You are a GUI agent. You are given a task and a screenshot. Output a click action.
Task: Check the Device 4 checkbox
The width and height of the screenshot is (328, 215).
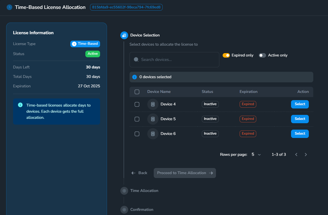pos(137,104)
